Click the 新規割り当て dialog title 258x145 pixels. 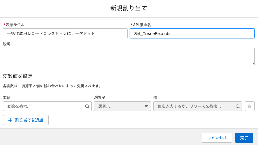click(x=129, y=8)
